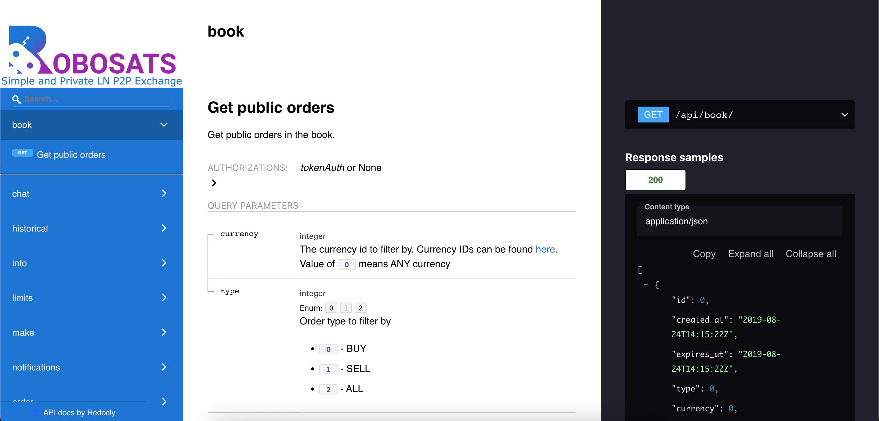Copy the response sample JSON
Screen dimensions: 879x421
click(x=704, y=254)
